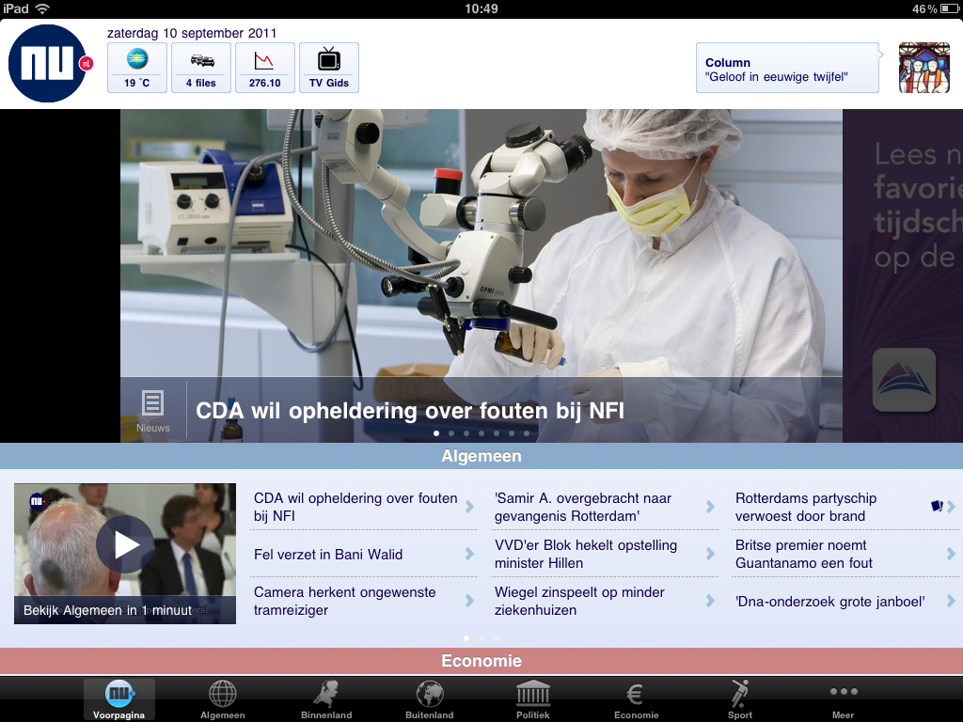Open the column 'Geloof in eeuwige twijfel'
The image size is (963, 722).
[x=787, y=69]
